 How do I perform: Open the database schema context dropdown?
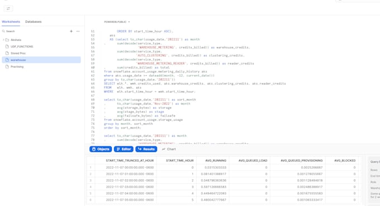click(117, 22)
